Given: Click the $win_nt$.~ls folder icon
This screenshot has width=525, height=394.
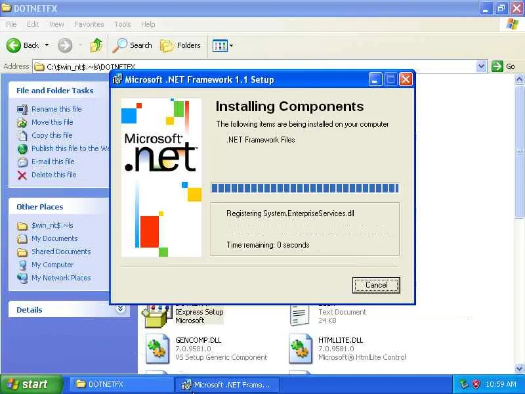Looking at the screenshot, I should click(x=22, y=226).
